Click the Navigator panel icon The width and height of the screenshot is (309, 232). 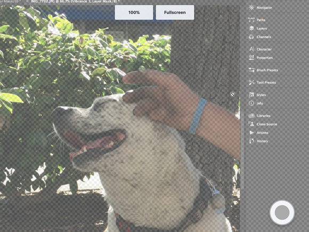251,7
